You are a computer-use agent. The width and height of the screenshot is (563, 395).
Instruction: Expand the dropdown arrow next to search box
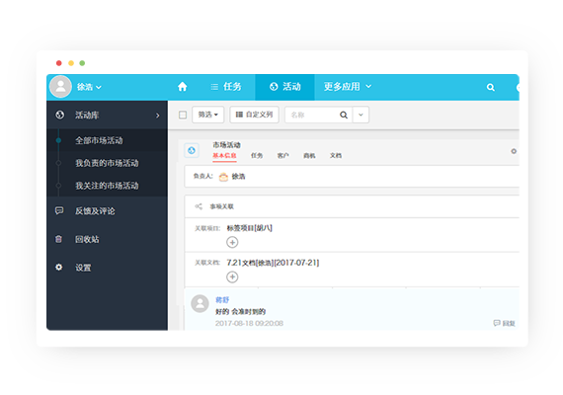tap(361, 115)
